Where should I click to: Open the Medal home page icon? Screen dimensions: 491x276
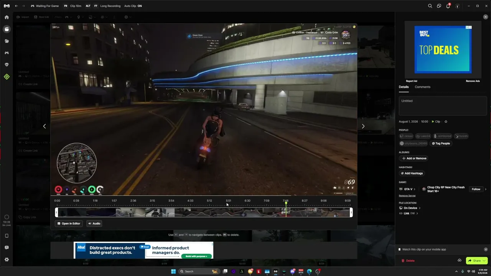pos(7,17)
